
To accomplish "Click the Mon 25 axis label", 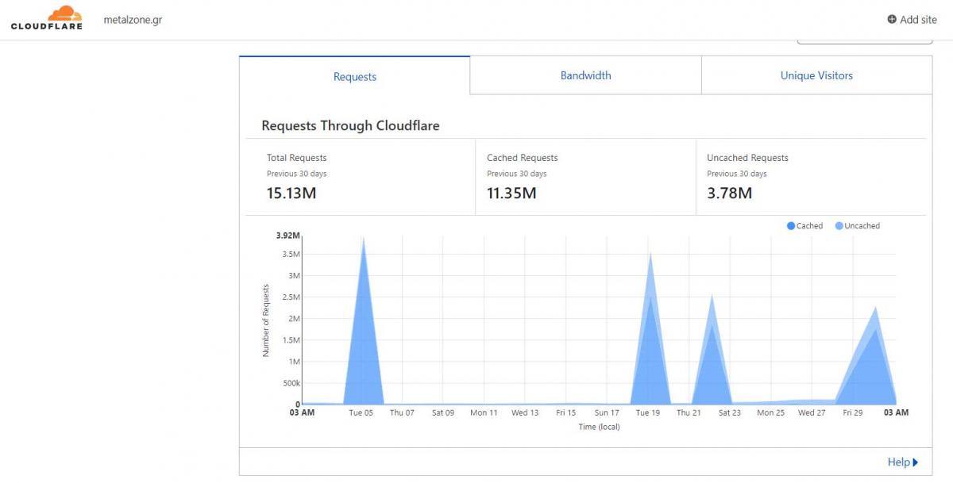I will coord(770,412).
